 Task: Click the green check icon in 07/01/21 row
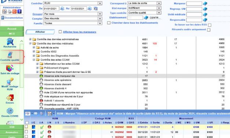42,127
